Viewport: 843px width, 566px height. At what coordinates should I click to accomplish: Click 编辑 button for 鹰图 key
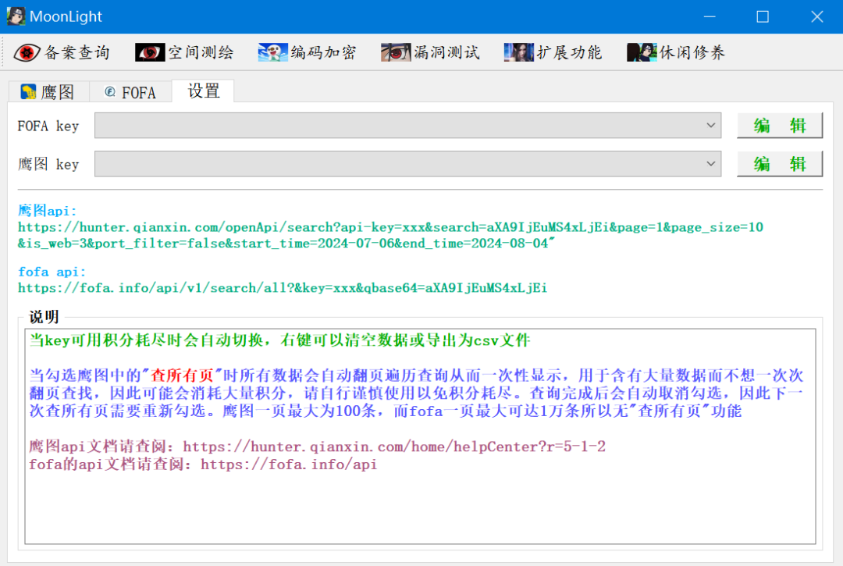pos(780,163)
